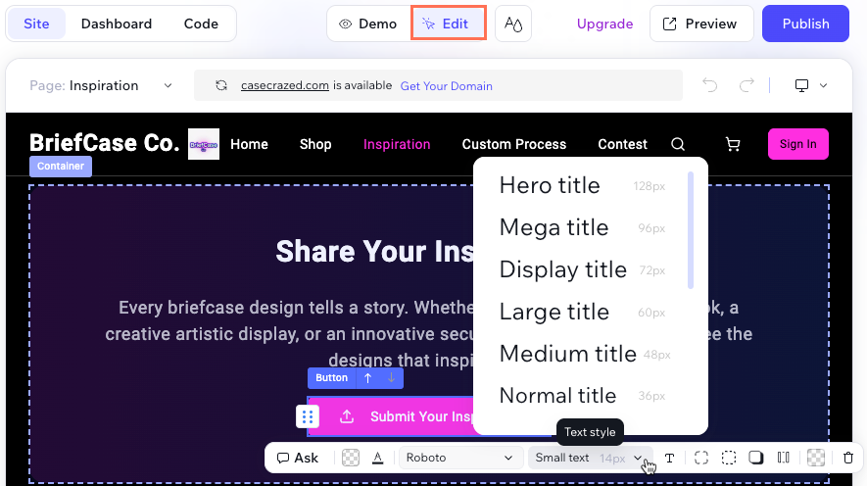Expand the Roboto font dropdown
The width and height of the screenshot is (867, 486).
tap(460, 458)
